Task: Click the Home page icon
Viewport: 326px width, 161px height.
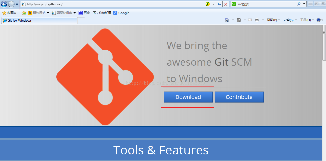Action: pos(227,20)
